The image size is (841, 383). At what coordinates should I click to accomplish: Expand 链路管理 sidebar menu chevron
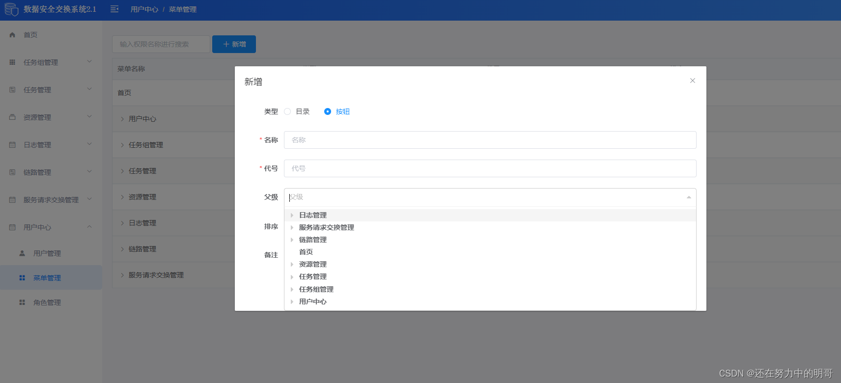click(89, 171)
